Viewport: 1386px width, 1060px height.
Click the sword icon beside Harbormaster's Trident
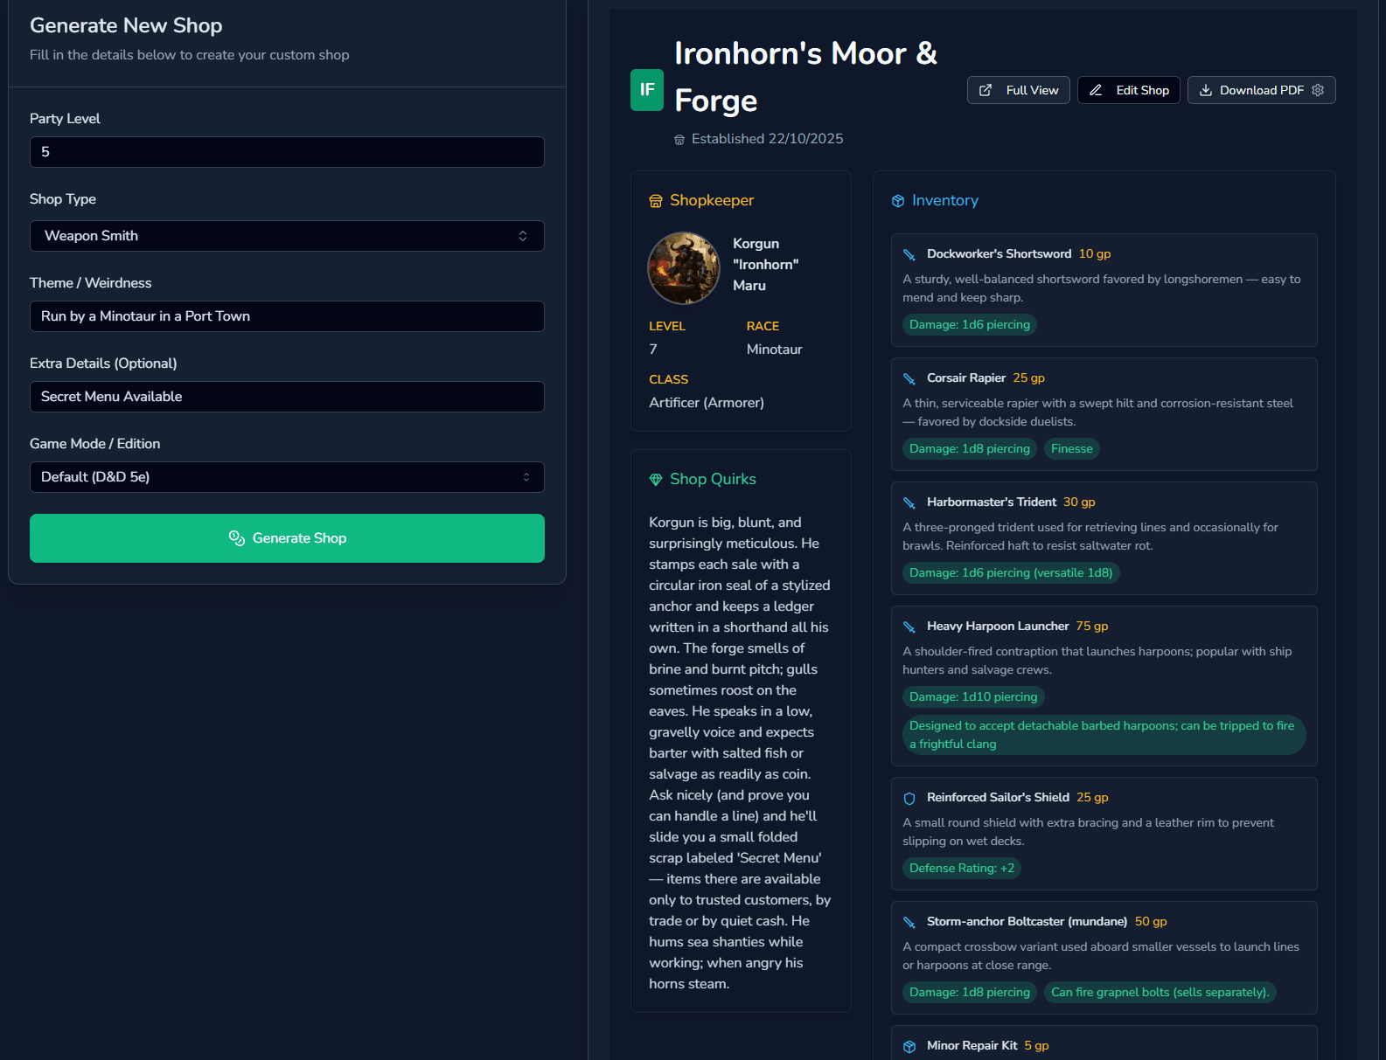(909, 502)
